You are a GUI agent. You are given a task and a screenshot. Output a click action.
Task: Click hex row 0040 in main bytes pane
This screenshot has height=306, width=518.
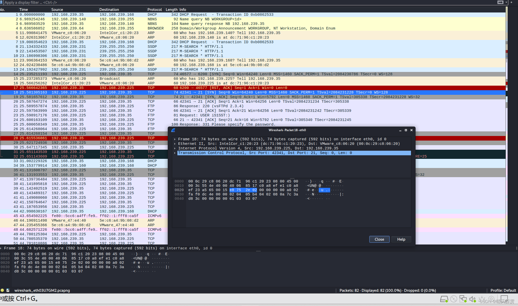pyautogui.click(x=48, y=271)
